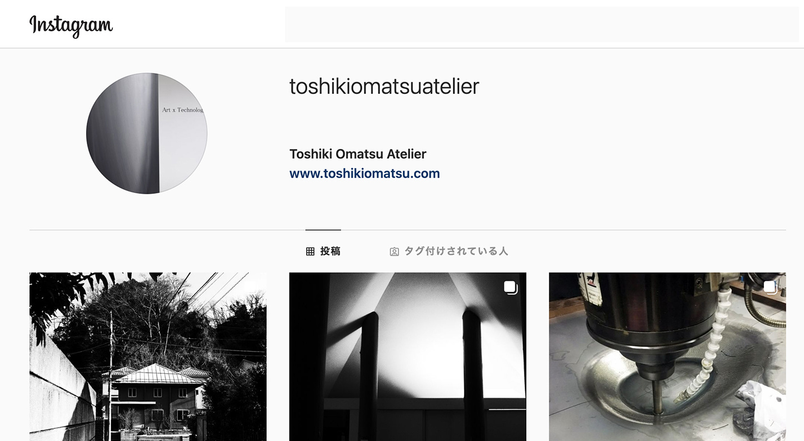Screen dimensions: 804x441
Task: Open the black-and-white house street photo
Action: point(148,357)
